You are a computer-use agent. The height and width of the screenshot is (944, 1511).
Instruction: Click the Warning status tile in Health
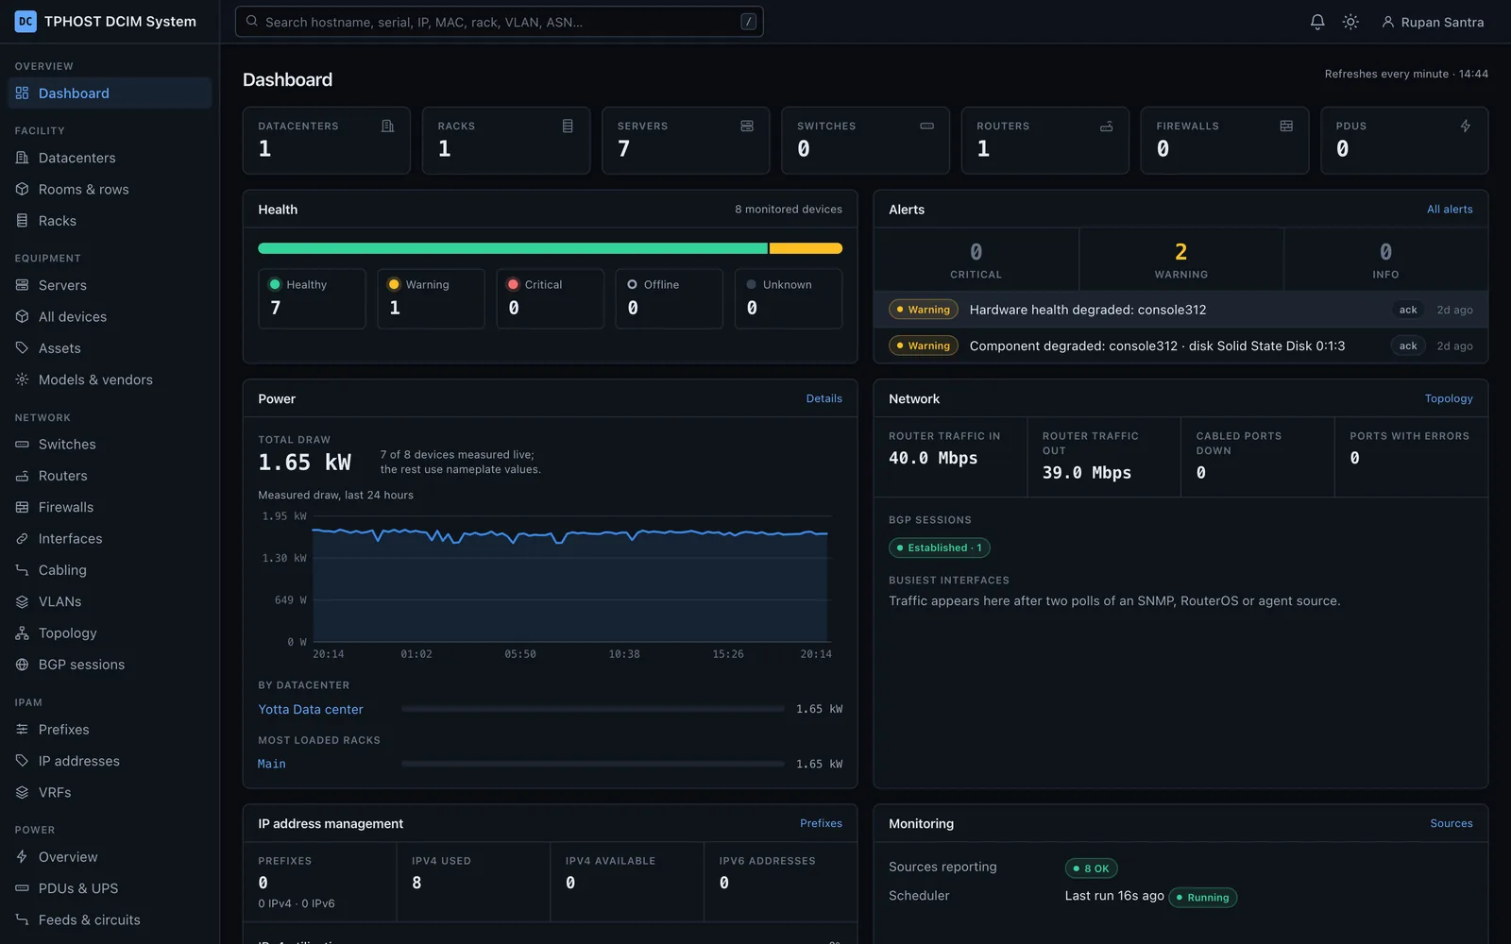click(431, 298)
